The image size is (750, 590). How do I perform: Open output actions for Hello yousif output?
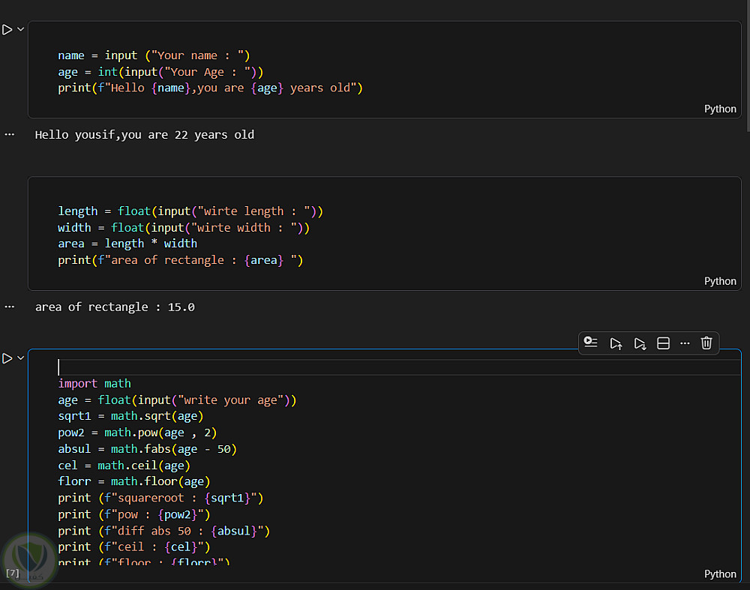coord(9,134)
